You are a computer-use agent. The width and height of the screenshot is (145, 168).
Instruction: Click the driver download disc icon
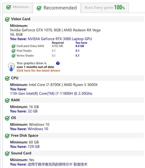11,67
